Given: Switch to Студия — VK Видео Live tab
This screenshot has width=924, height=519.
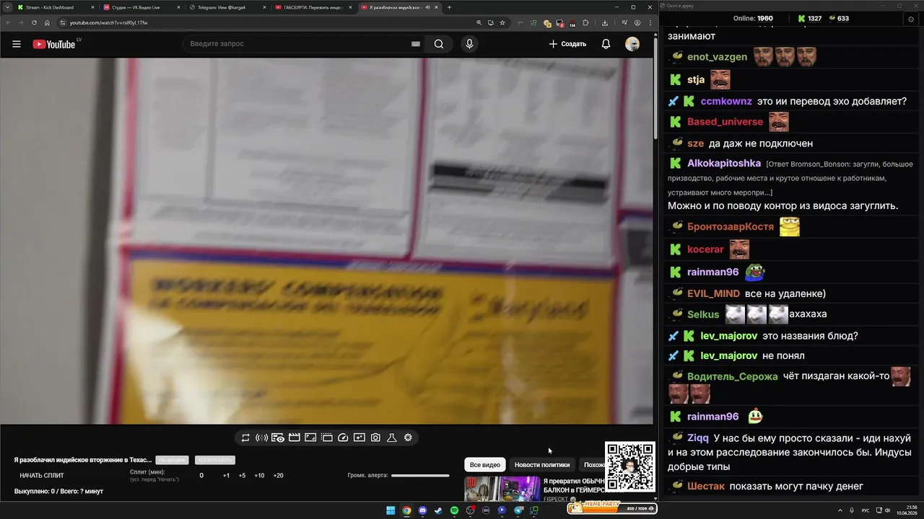Looking at the screenshot, I should pos(141,7).
